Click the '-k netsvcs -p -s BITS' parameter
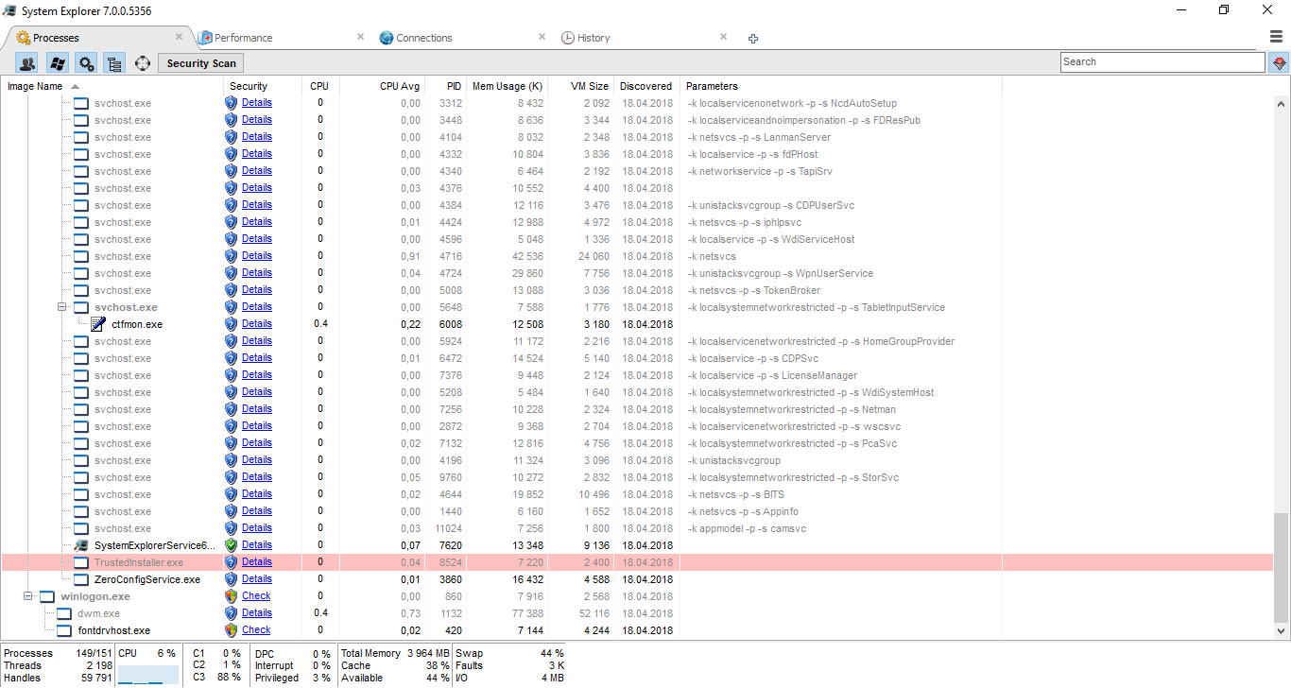The height and width of the screenshot is (688, 1291). (736, 494)
